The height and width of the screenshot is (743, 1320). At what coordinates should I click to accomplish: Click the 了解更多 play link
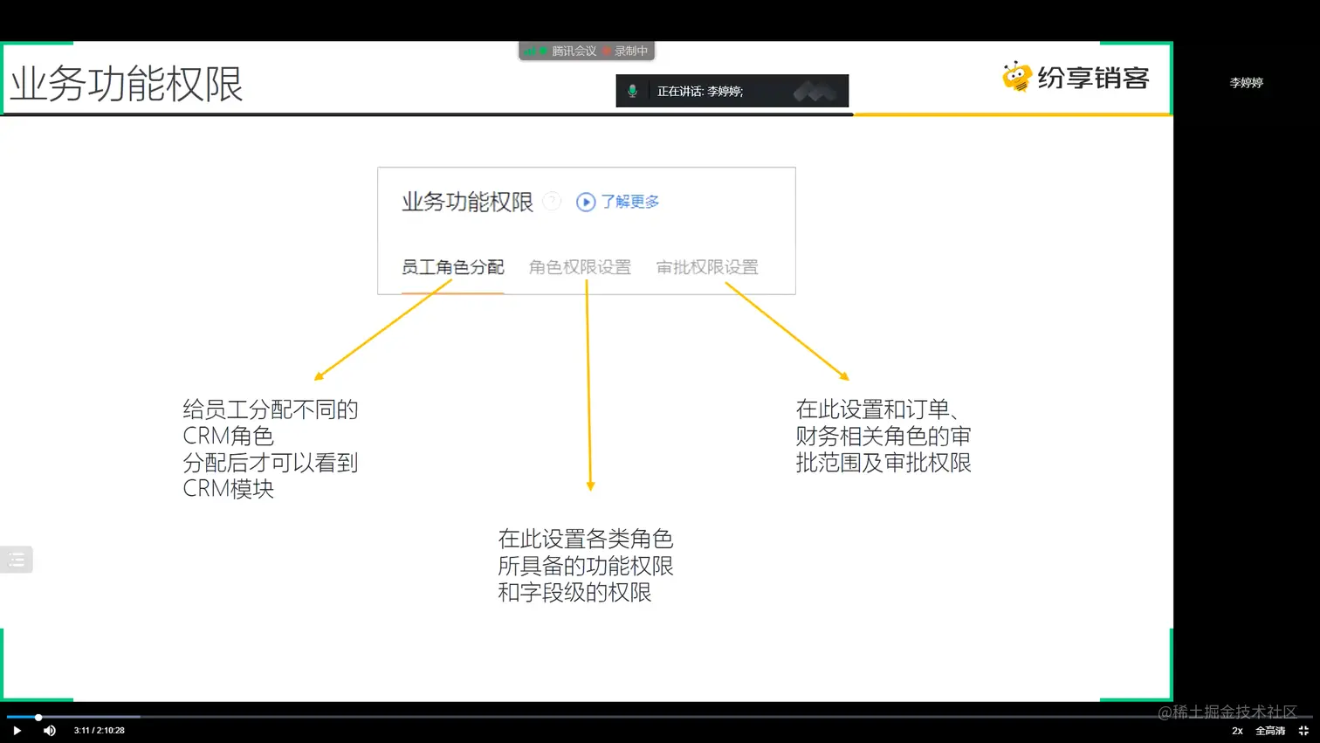pyautogui.click(x=618, y=202)
